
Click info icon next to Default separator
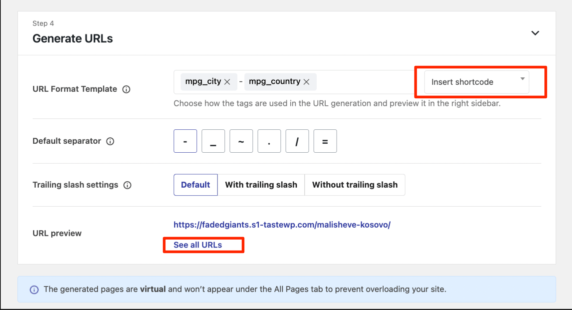pyautogui.click(x=110, y=141)
